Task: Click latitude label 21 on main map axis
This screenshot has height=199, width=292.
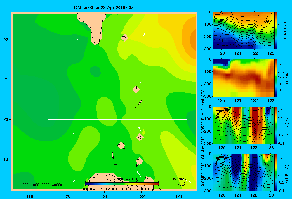Action: [x=6, y=80]
